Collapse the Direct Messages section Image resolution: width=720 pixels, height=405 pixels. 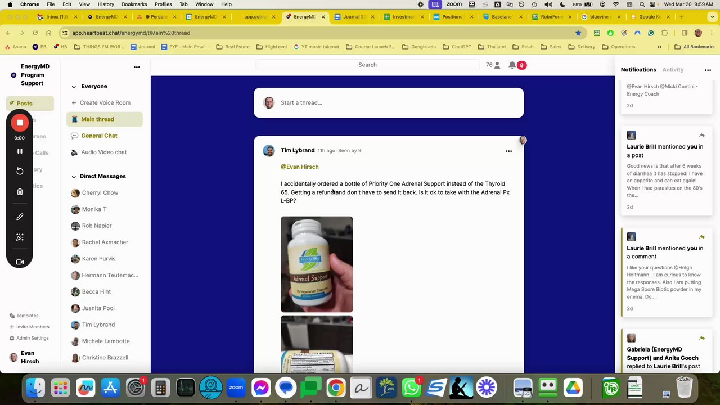click(x=74, y=177)
